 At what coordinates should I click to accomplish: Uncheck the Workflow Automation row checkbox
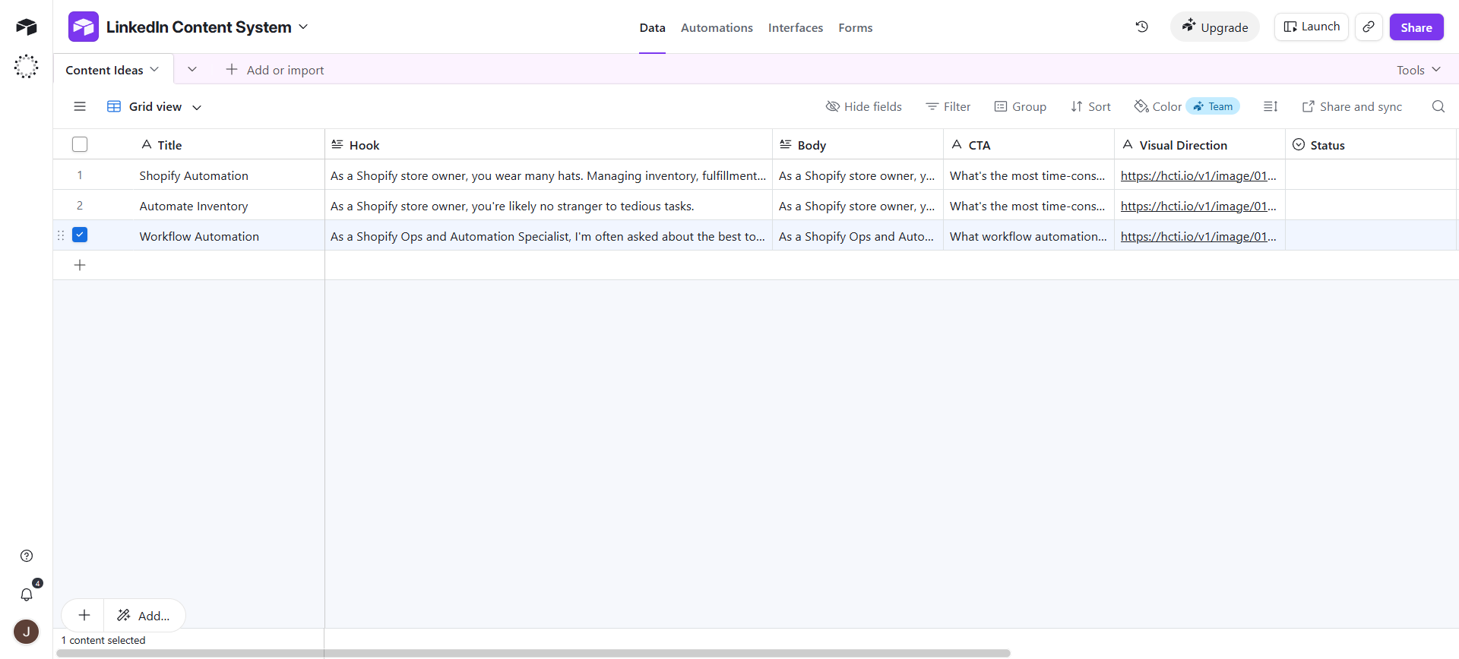80,235
